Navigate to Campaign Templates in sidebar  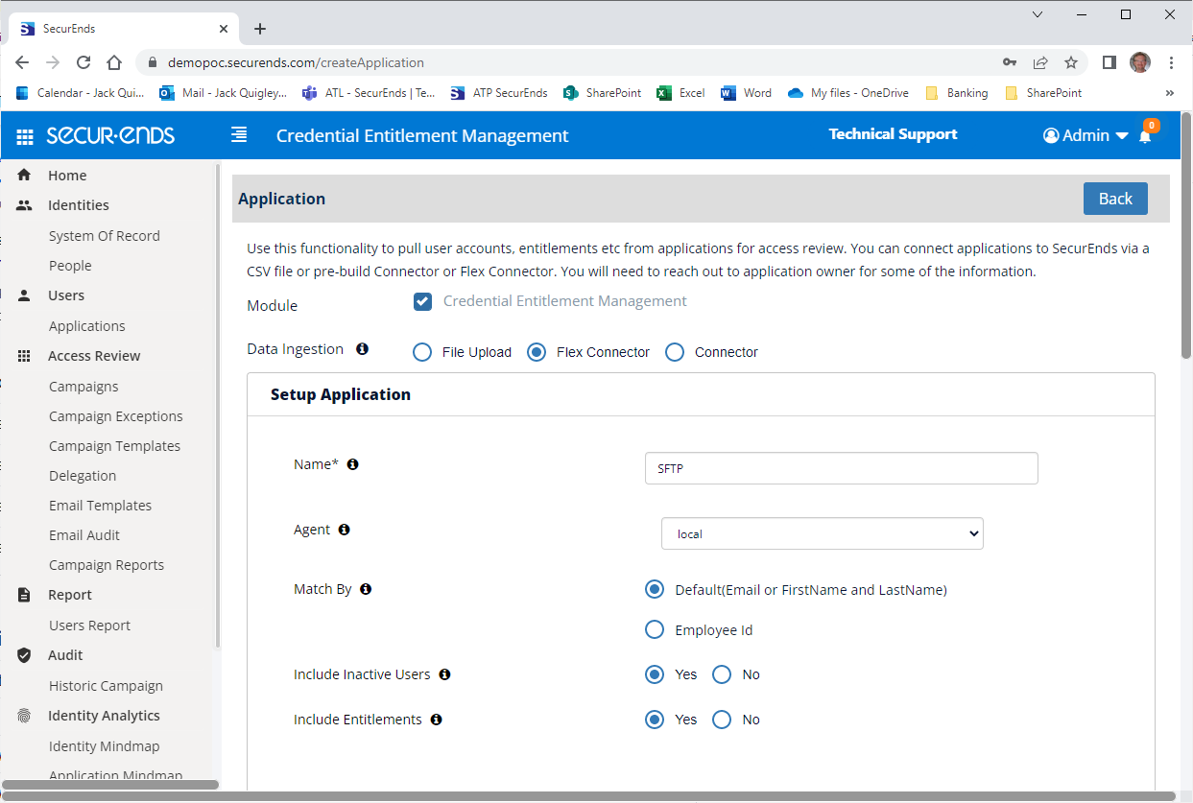point(114,445)
